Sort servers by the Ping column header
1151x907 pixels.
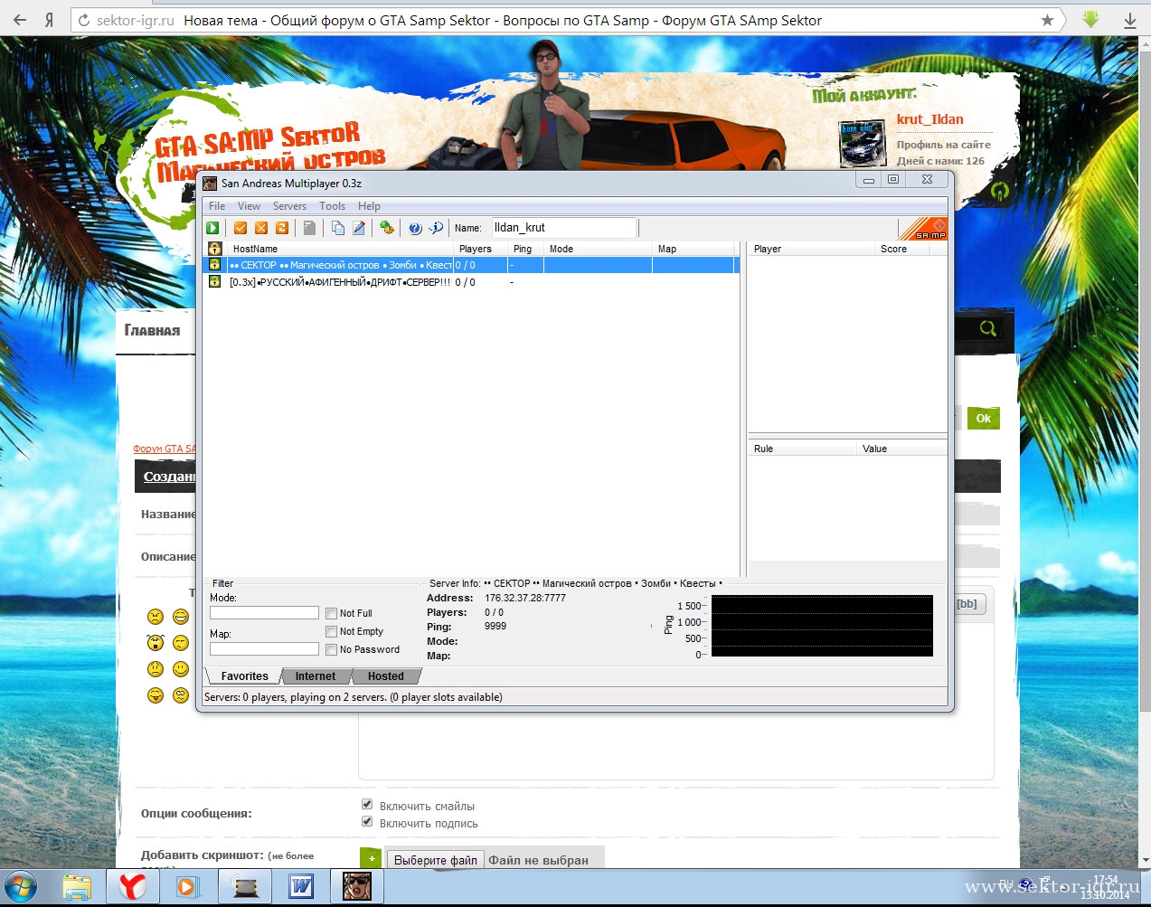(x=525, y=249)
